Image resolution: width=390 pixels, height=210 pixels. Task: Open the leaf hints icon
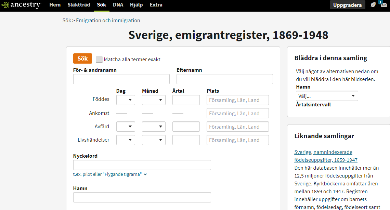[x=373, y=5]
